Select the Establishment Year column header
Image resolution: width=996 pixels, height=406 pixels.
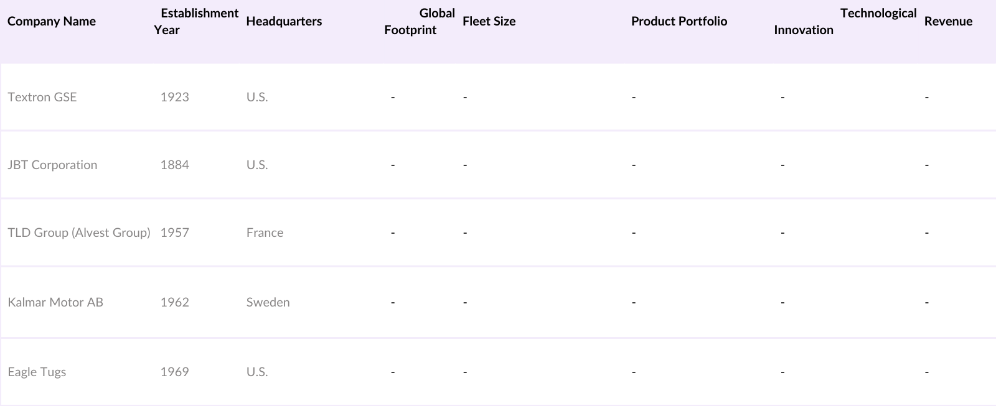coord(196,21)
